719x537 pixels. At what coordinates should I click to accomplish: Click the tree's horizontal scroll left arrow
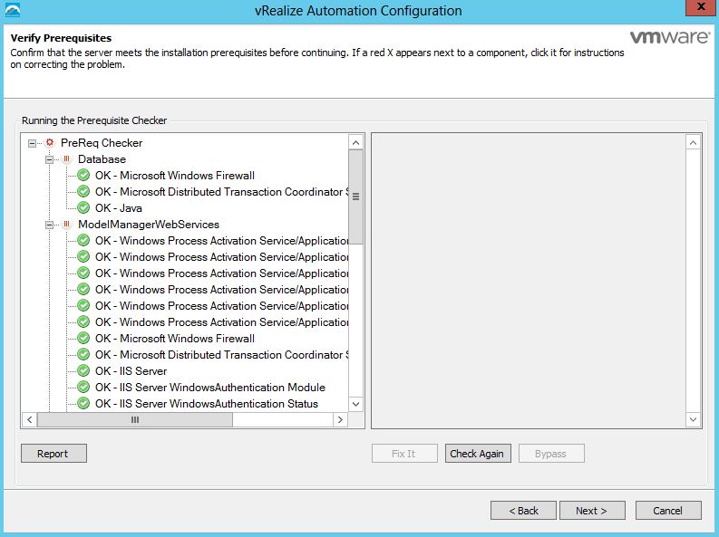pyautogui.click(x=29, y=419)
